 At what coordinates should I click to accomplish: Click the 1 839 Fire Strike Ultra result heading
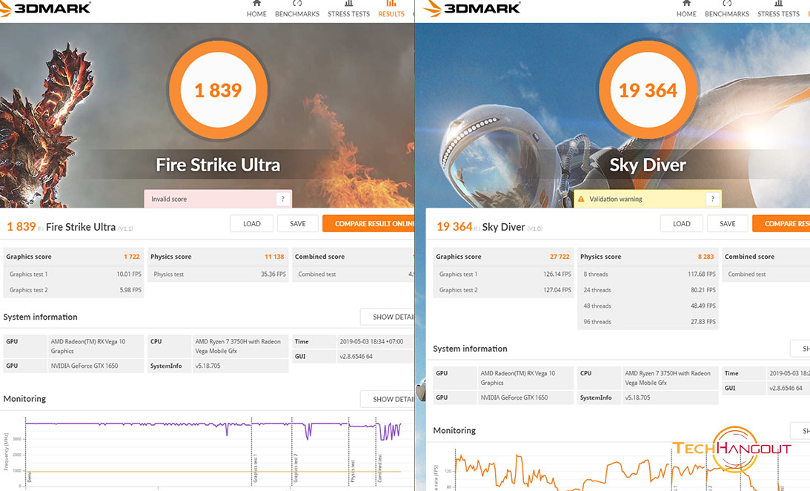[x=70, y=227]
